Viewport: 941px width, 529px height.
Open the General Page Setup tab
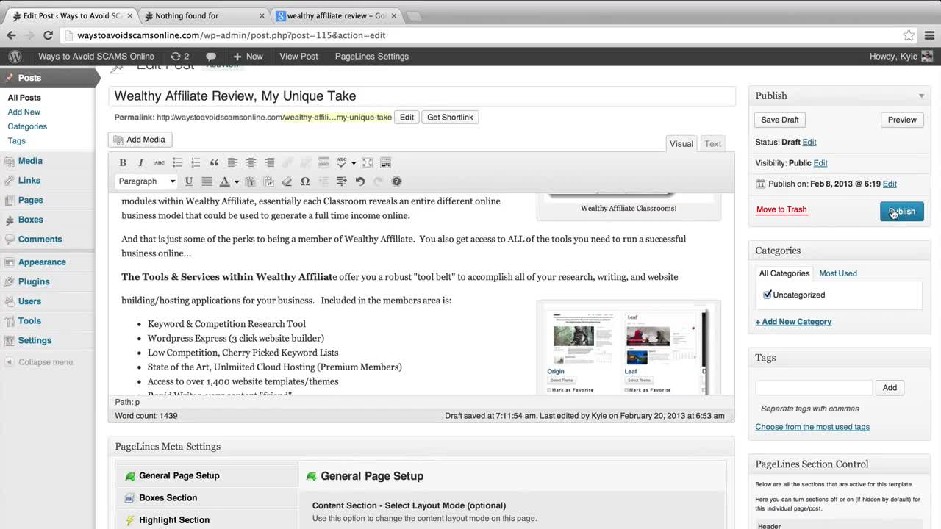[x=207, y=475]
